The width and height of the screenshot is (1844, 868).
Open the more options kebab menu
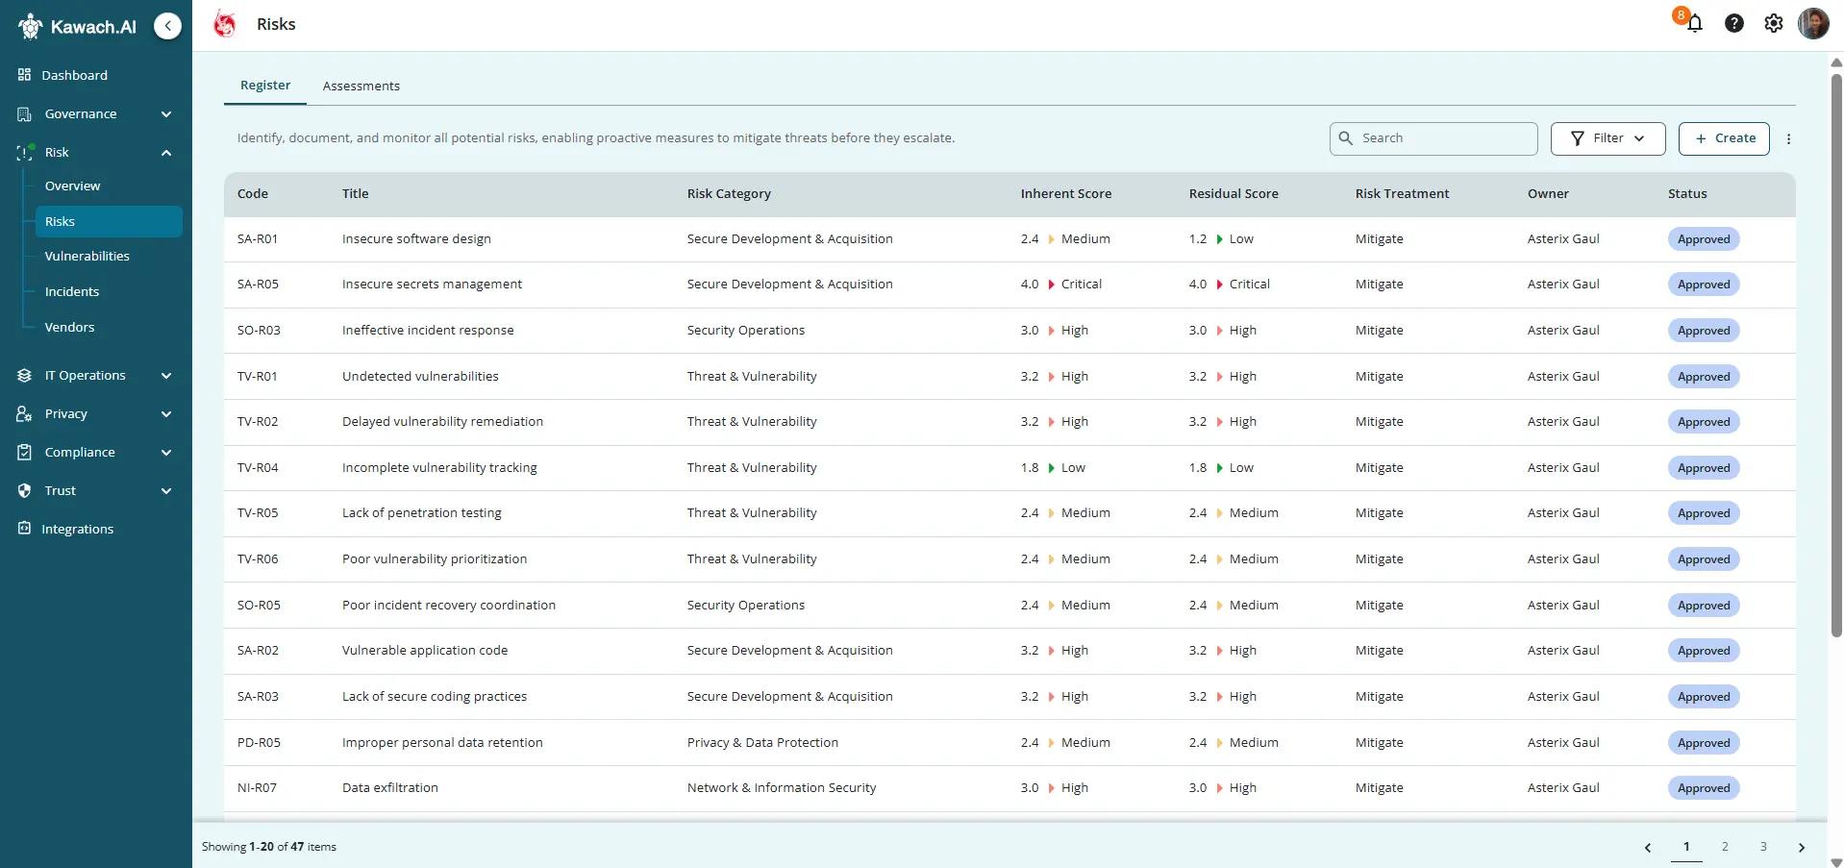[1788, 138]
